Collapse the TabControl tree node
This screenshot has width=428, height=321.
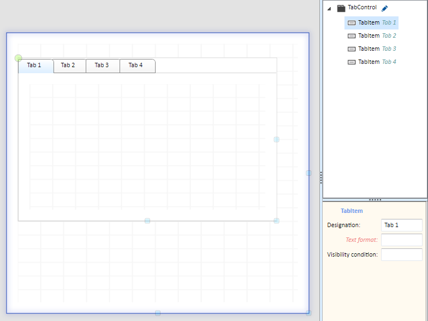(330, 9)
